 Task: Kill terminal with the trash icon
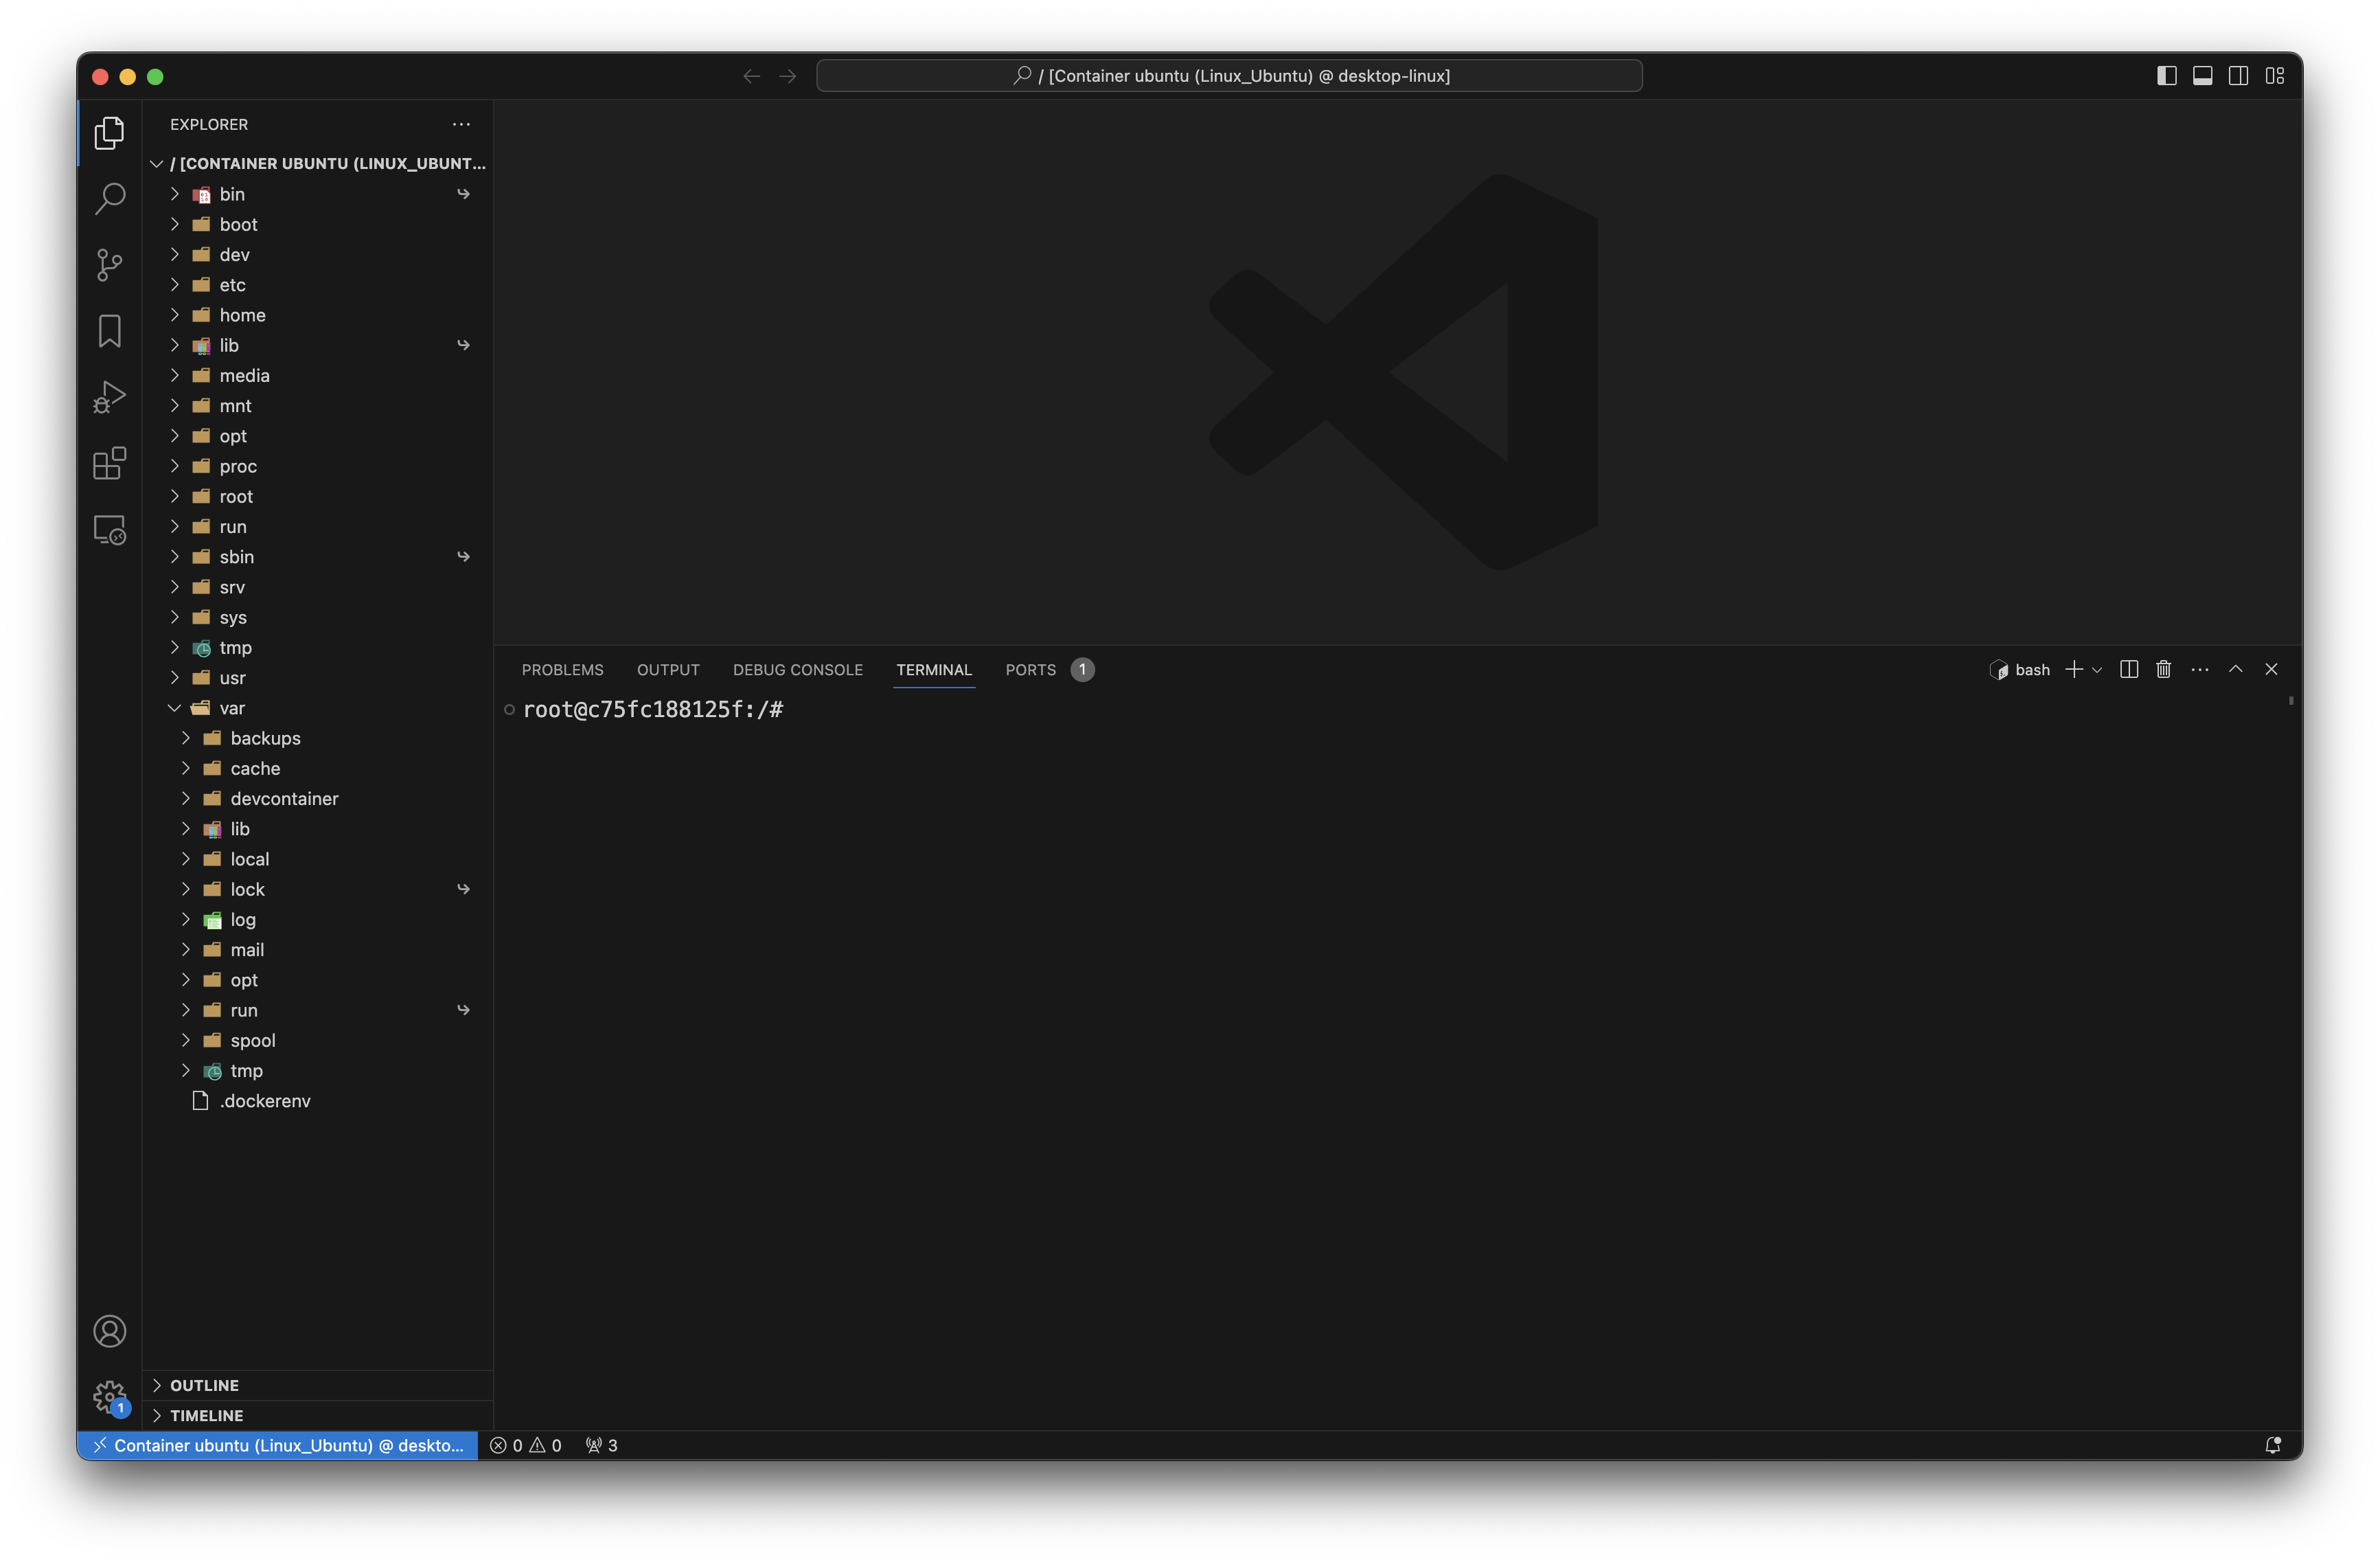[2163, 670]
